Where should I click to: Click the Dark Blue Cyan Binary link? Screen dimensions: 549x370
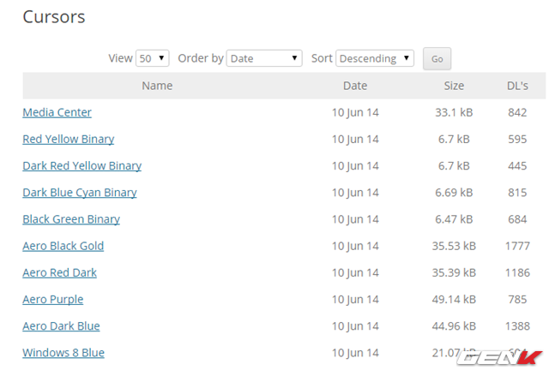click(79, 193)
